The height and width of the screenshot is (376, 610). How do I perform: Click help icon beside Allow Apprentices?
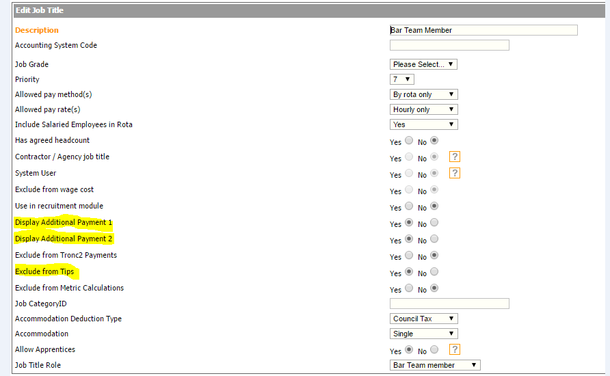point(455,349)
